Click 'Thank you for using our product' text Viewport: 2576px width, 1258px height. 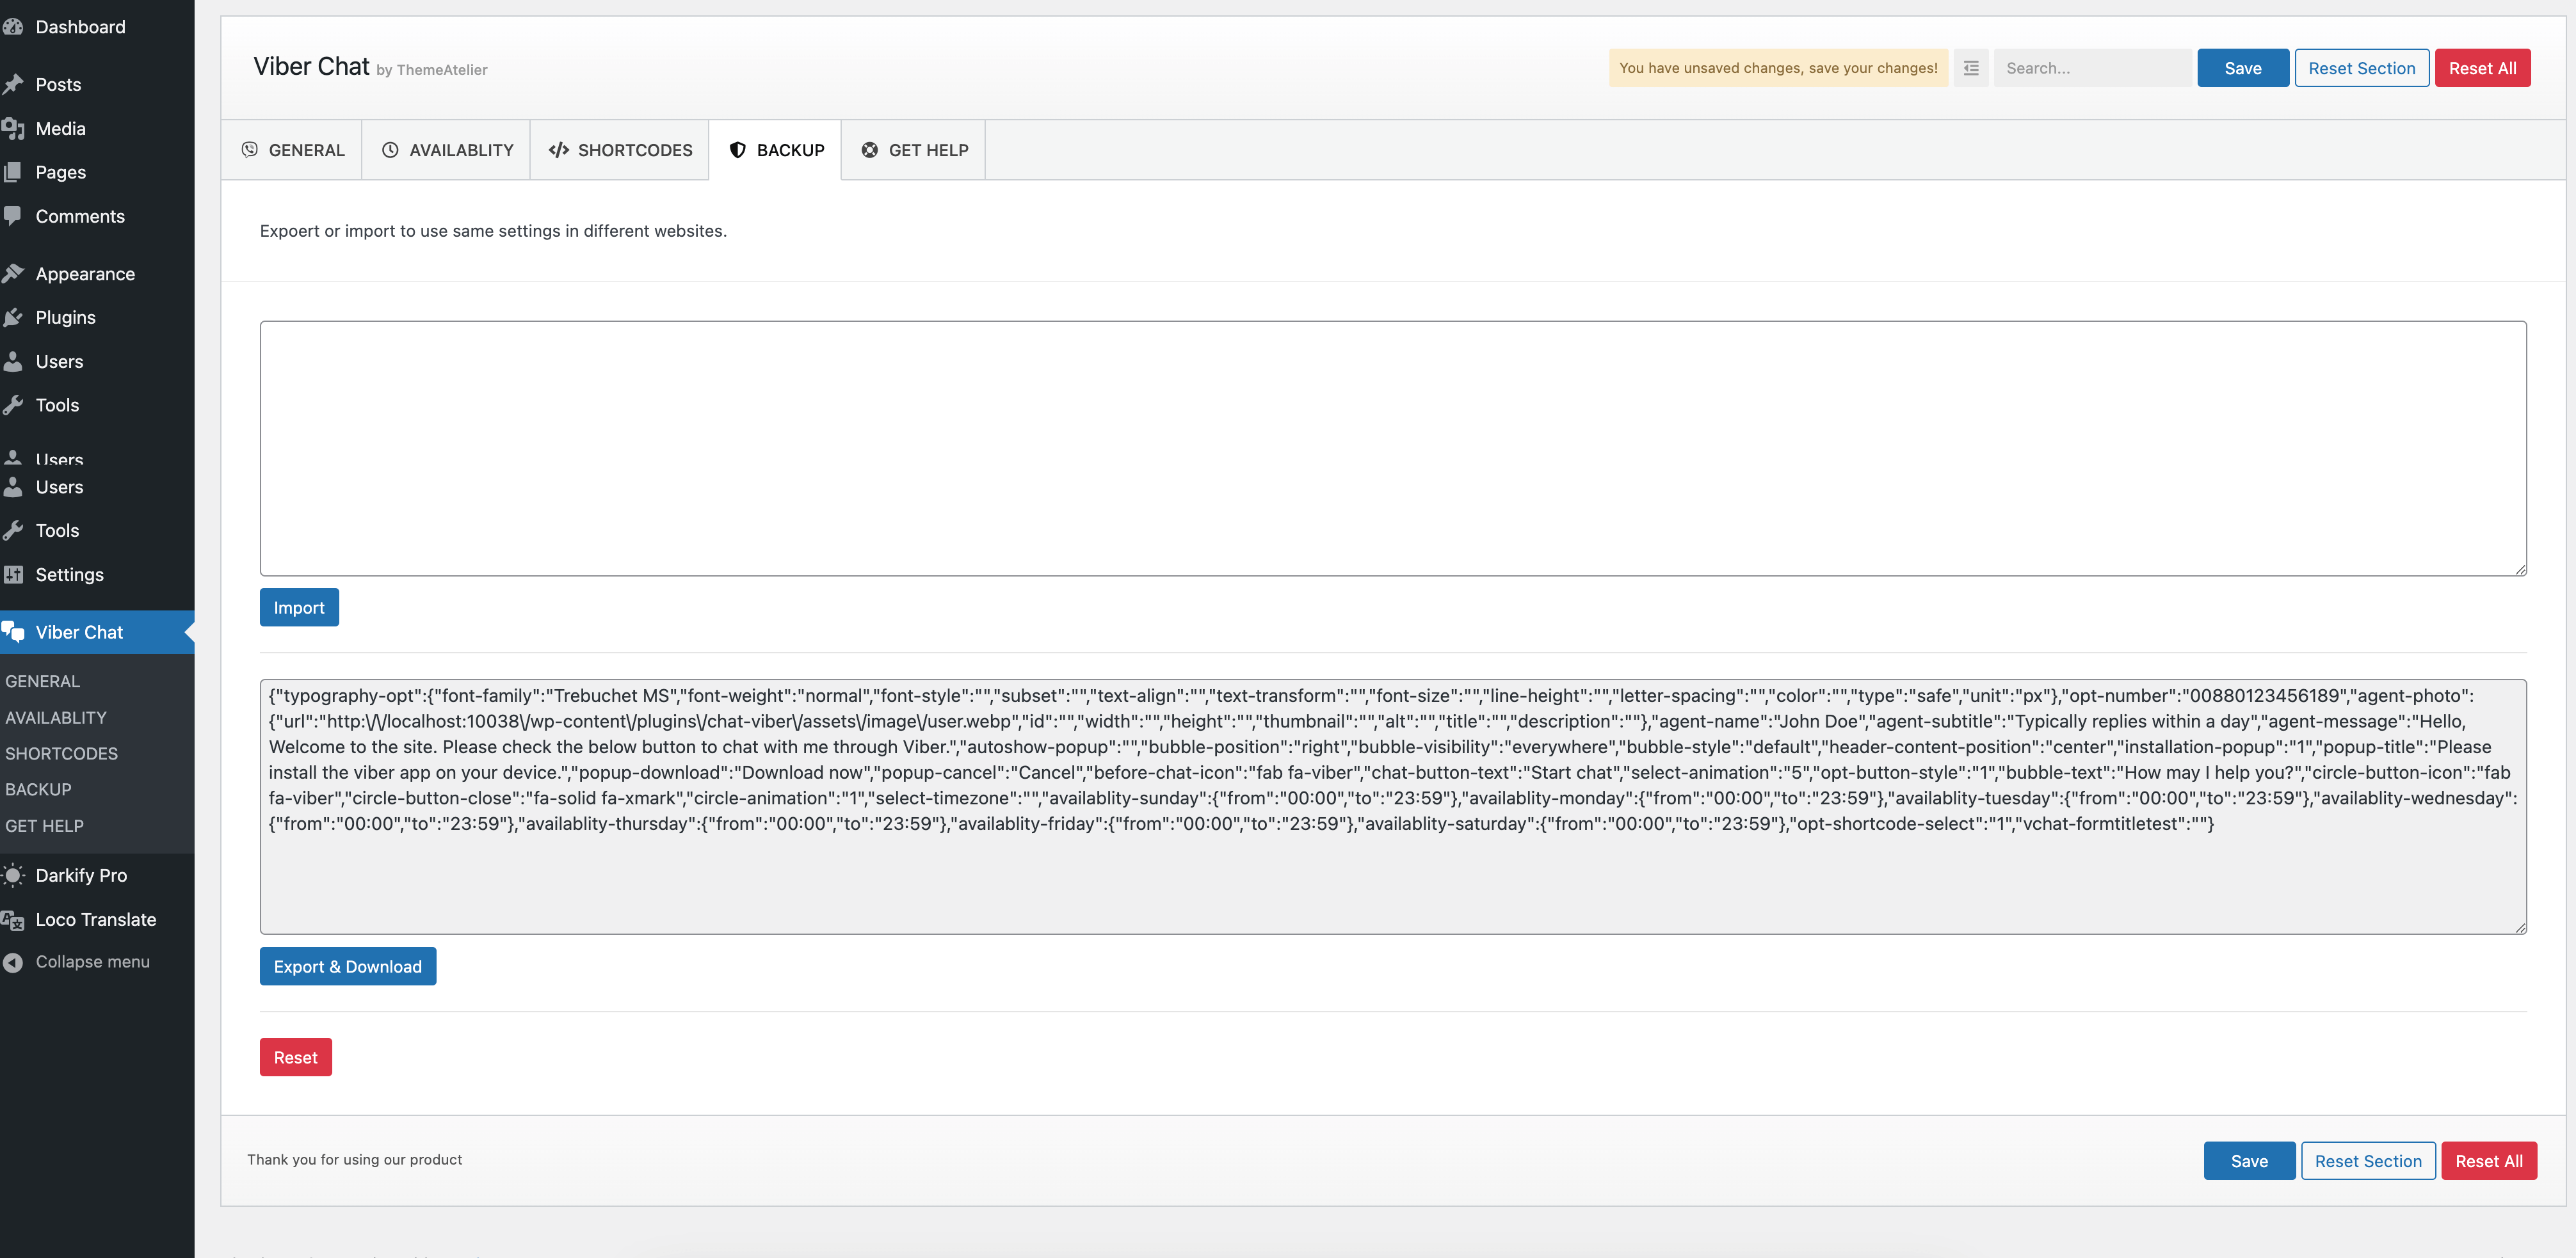(x=355, y=1160)
